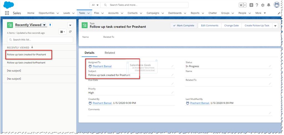The image size is (284, 135).
Task: Open the App Launcher grid icon
Action: click(7, 13)
